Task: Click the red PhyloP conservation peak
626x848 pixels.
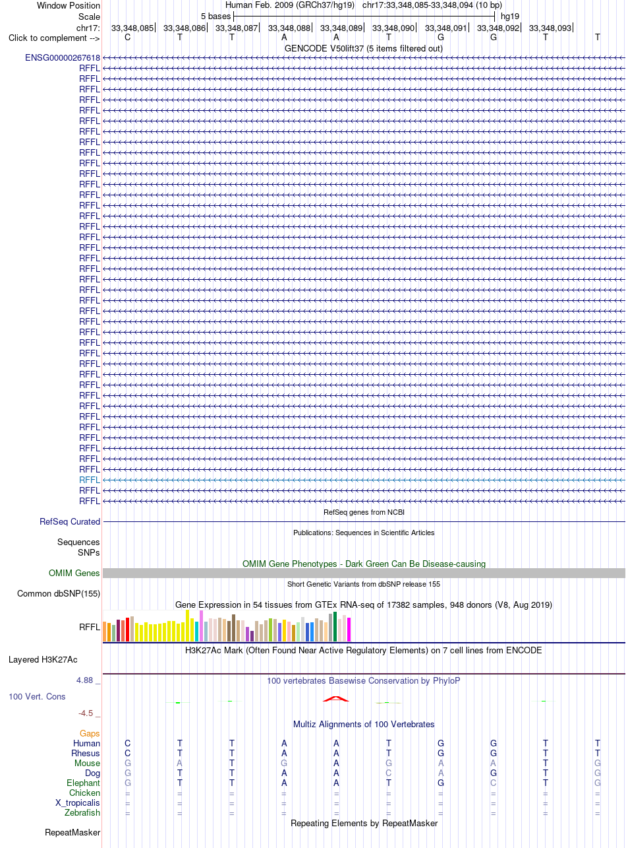Action: click(336, 699)
